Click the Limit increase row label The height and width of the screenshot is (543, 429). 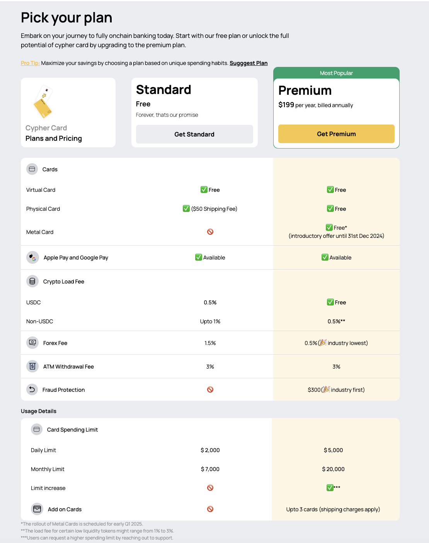tap(48, 488)
